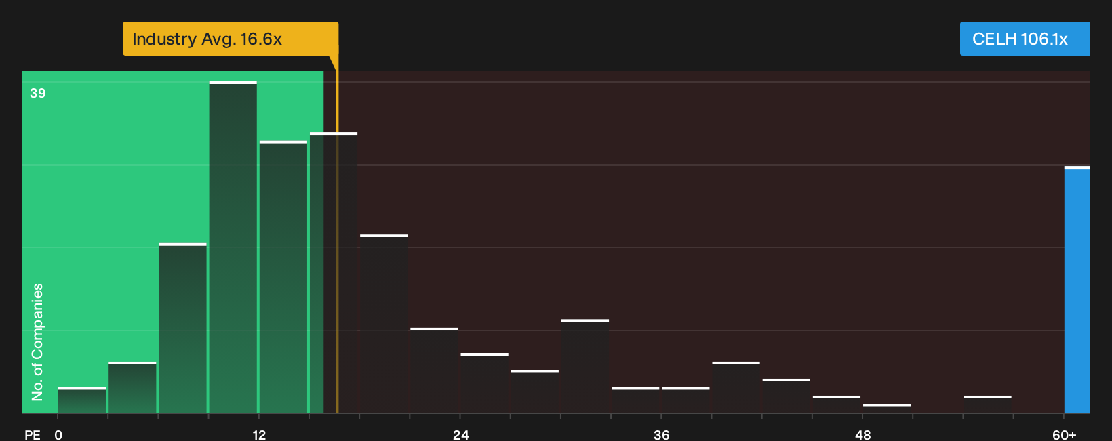Select the histogram bar for PE 42 to 45
The image size is (1112, 441).
point(787,396)
